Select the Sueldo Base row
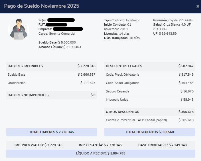Viewport: 201px width, 161px height. point(51,75)
